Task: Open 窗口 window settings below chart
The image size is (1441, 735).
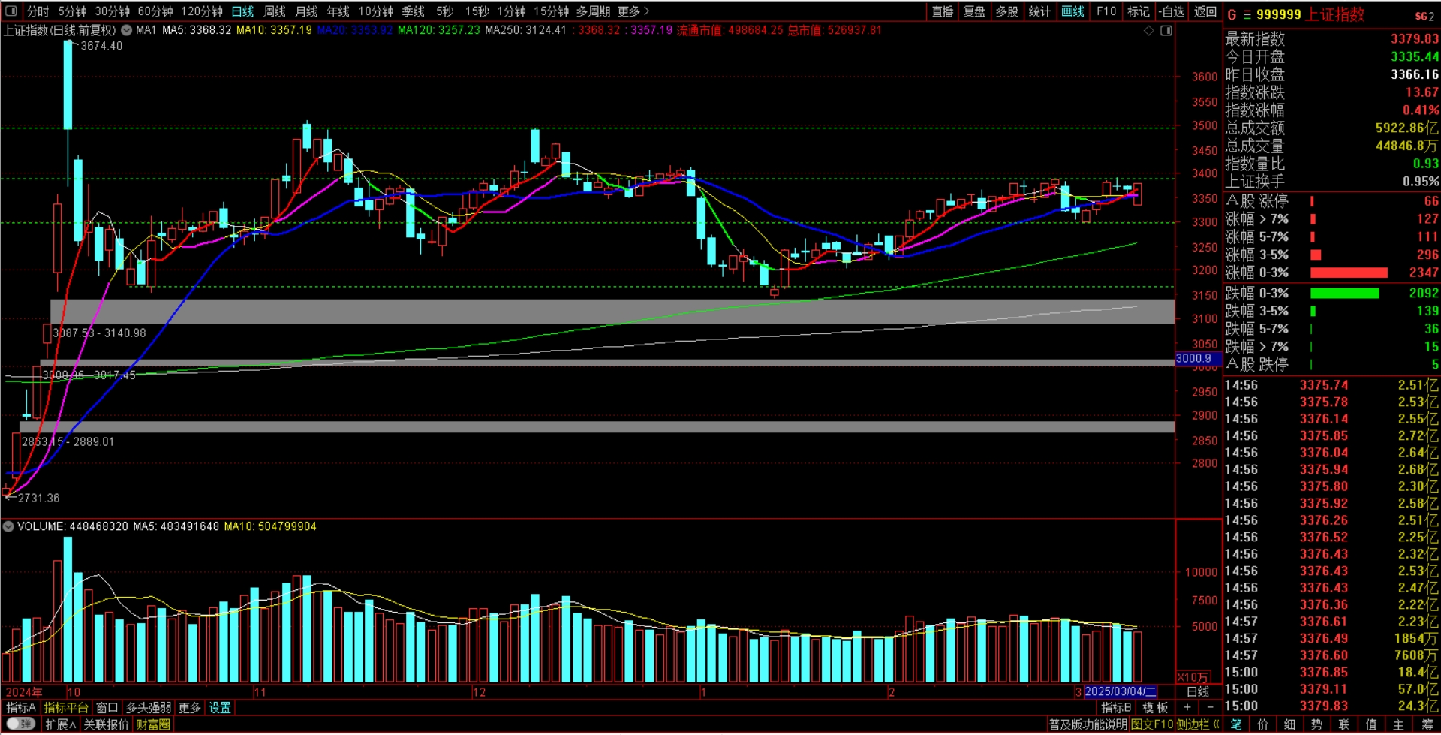Action: [x=107, y=708]
